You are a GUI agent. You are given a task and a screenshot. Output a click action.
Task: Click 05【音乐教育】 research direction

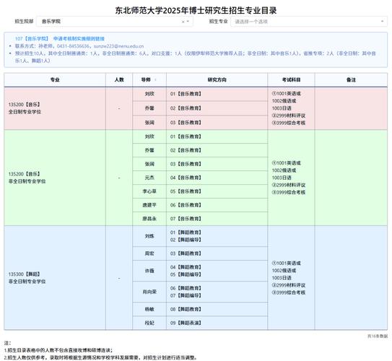point(186,191)
